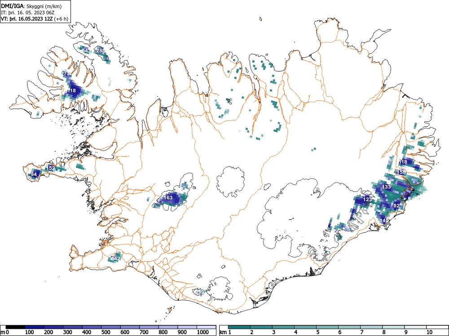Select the 4–5 km legend color segment
The image size is (449, 336).
[305, 327]
